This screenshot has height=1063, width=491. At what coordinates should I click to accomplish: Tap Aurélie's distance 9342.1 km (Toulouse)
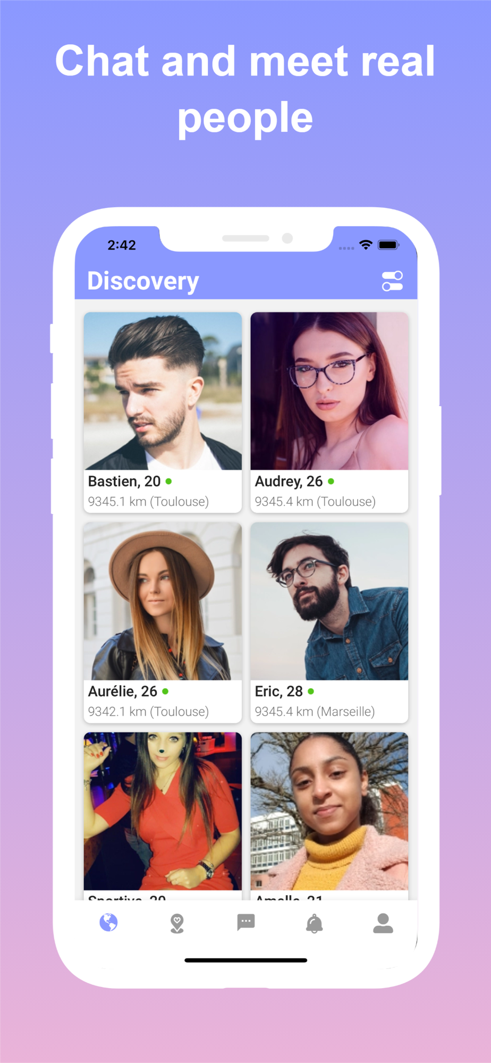click(x=148, y=712)
